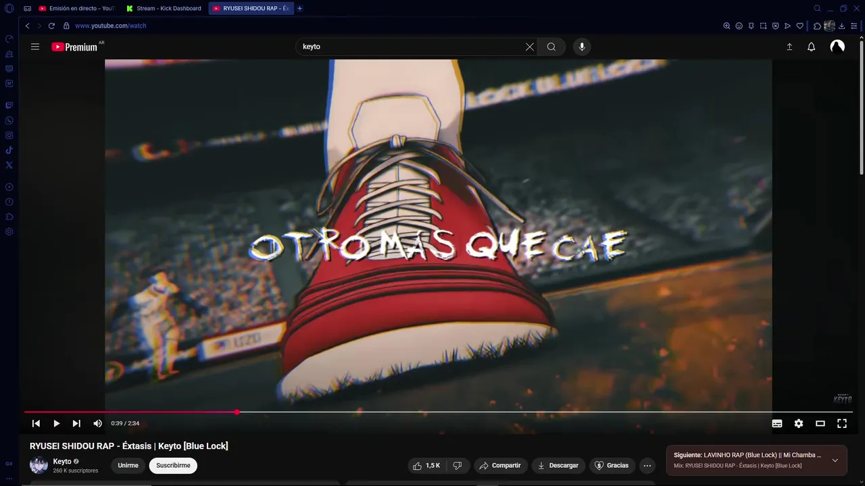Click the red playhead scrubber dot

tap(237, 412)
